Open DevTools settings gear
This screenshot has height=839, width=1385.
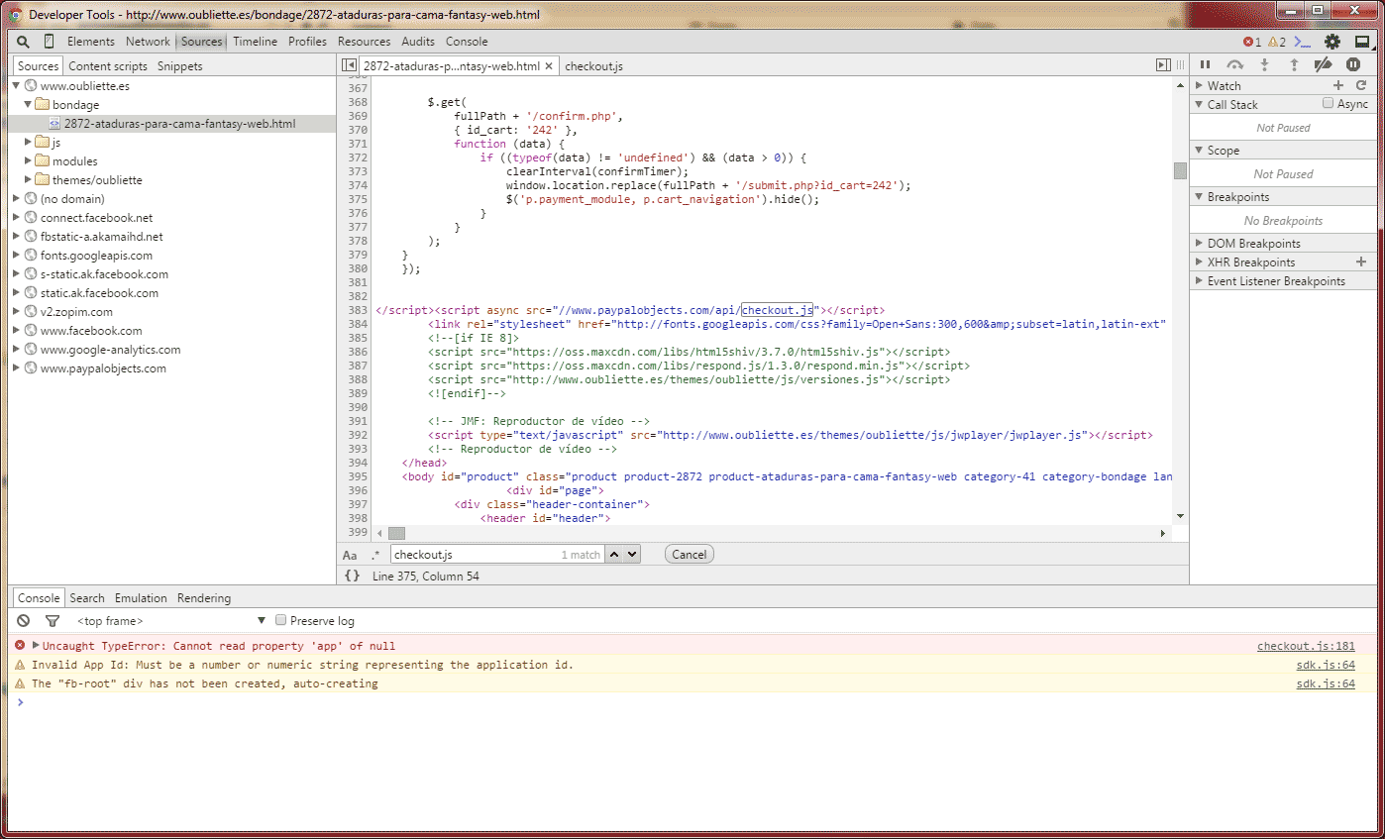[1332, 42]
